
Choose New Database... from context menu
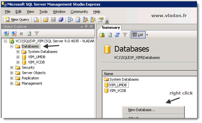point(153,110)
